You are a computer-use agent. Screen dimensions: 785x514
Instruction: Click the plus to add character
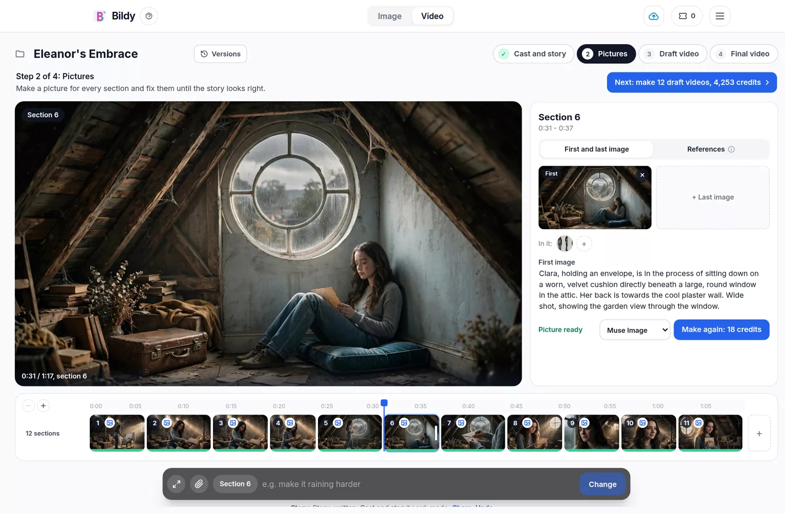[x=584, y=244]
